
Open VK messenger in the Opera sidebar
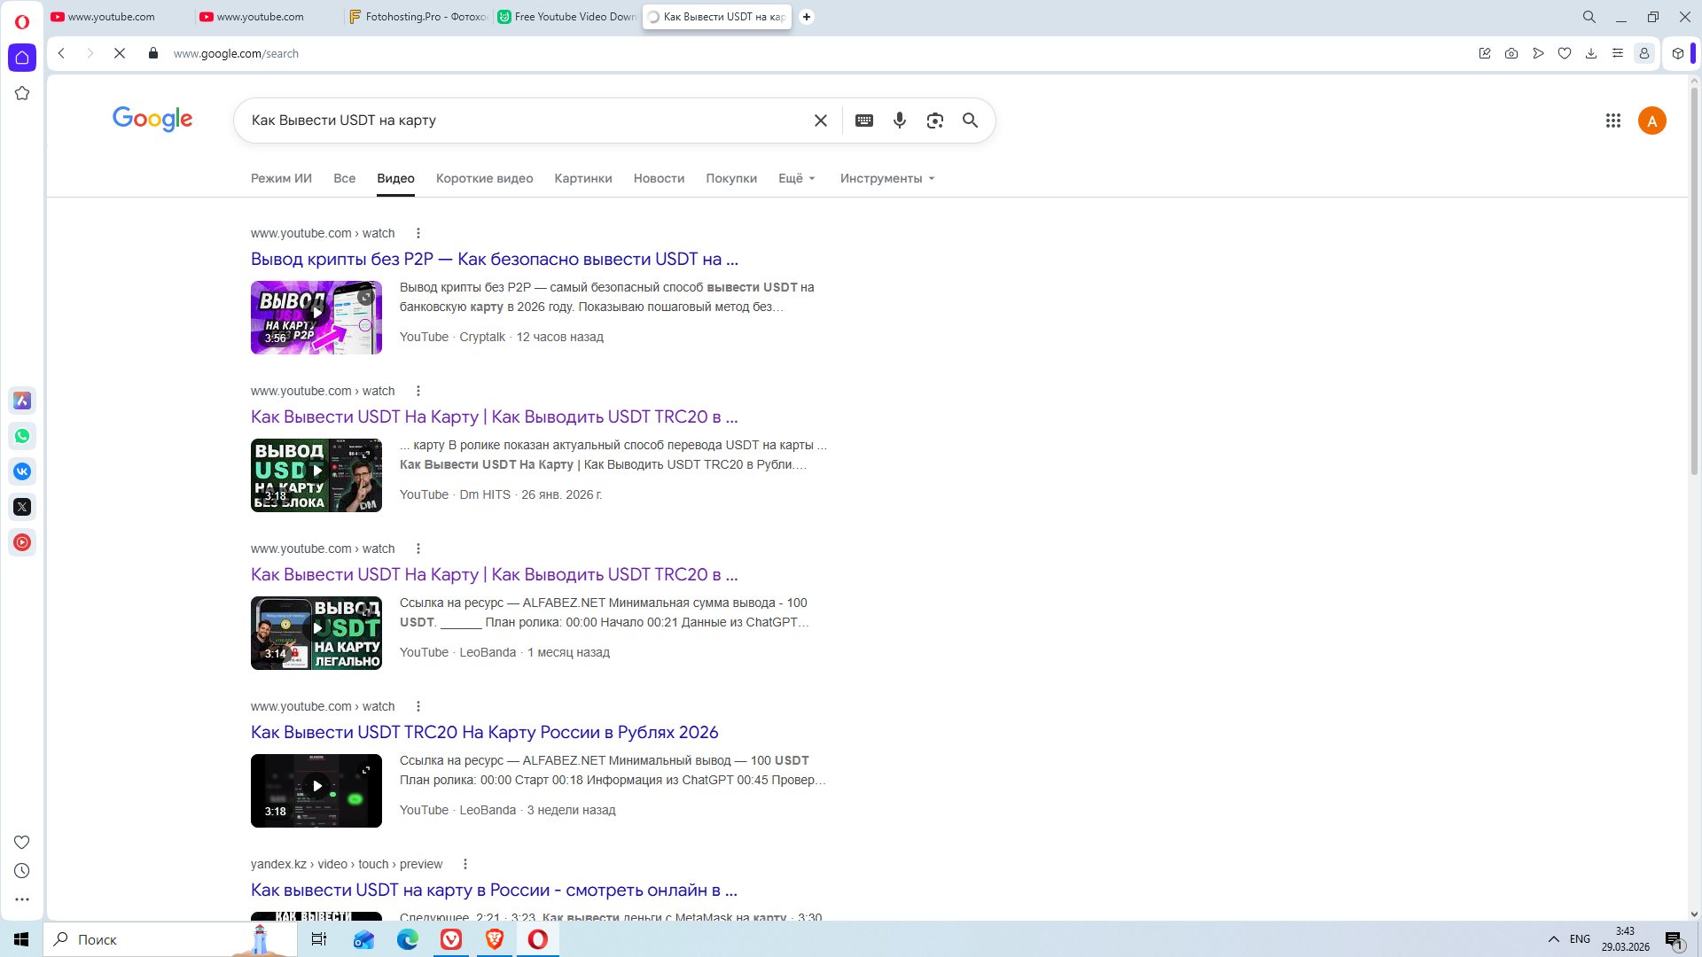[x=22, y=471]
